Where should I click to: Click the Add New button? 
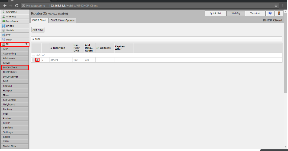38,30
